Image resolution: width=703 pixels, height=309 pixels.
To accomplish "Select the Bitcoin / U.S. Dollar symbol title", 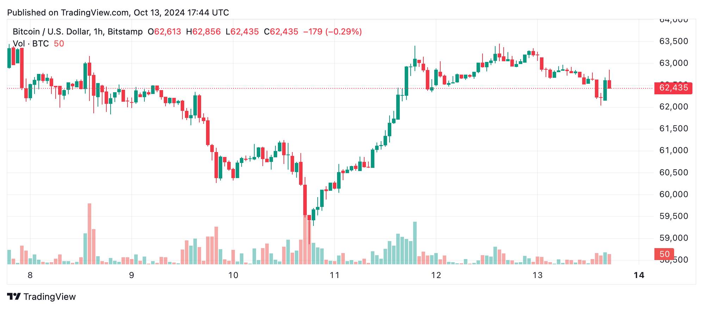I will [51, 32].
